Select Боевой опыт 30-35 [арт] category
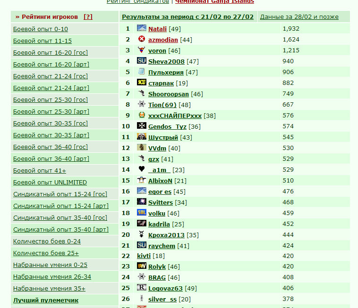 [51, 135]
